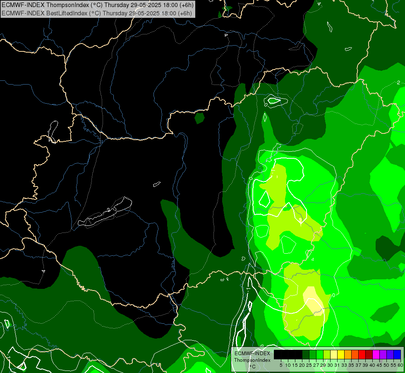
Task: Click the °C unit label in the legend
Action: point(253,367)
